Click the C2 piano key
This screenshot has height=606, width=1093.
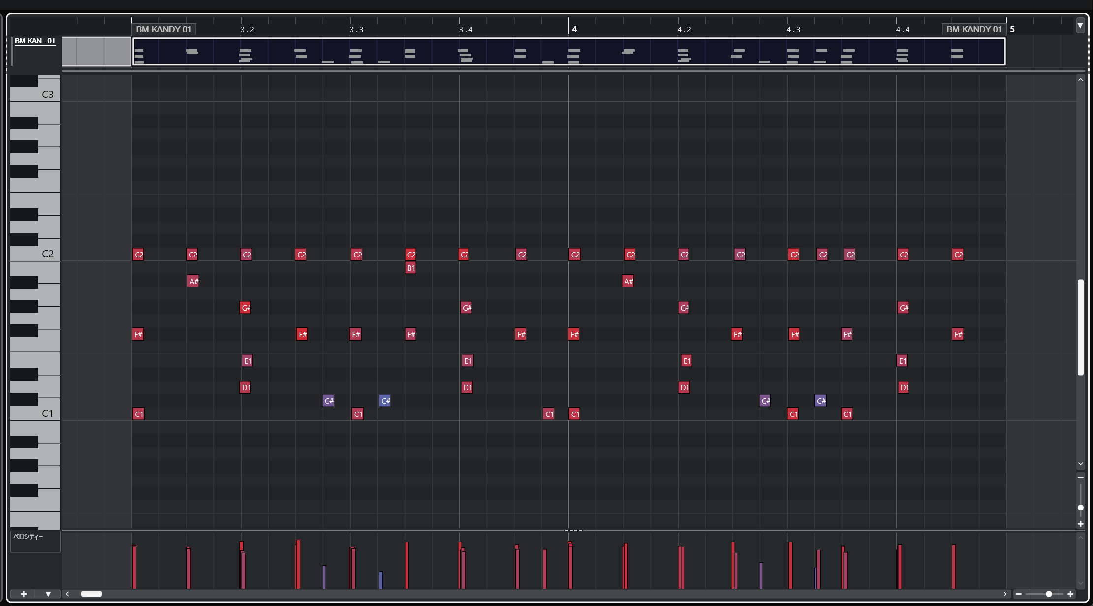pyautogui.click(x=47, y=254)
